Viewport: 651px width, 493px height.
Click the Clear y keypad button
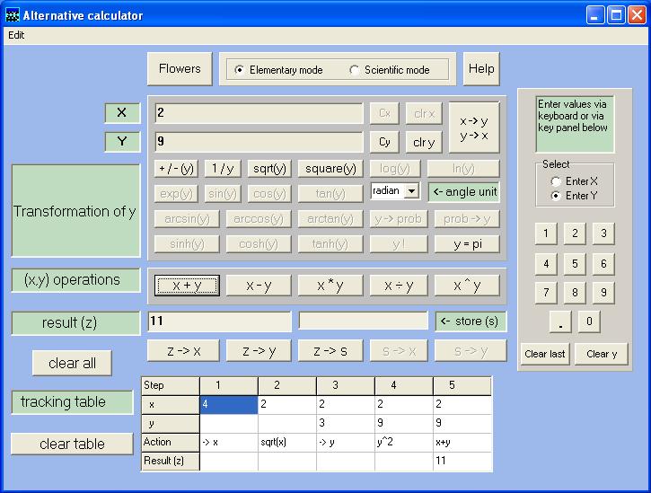click(602, 354)
